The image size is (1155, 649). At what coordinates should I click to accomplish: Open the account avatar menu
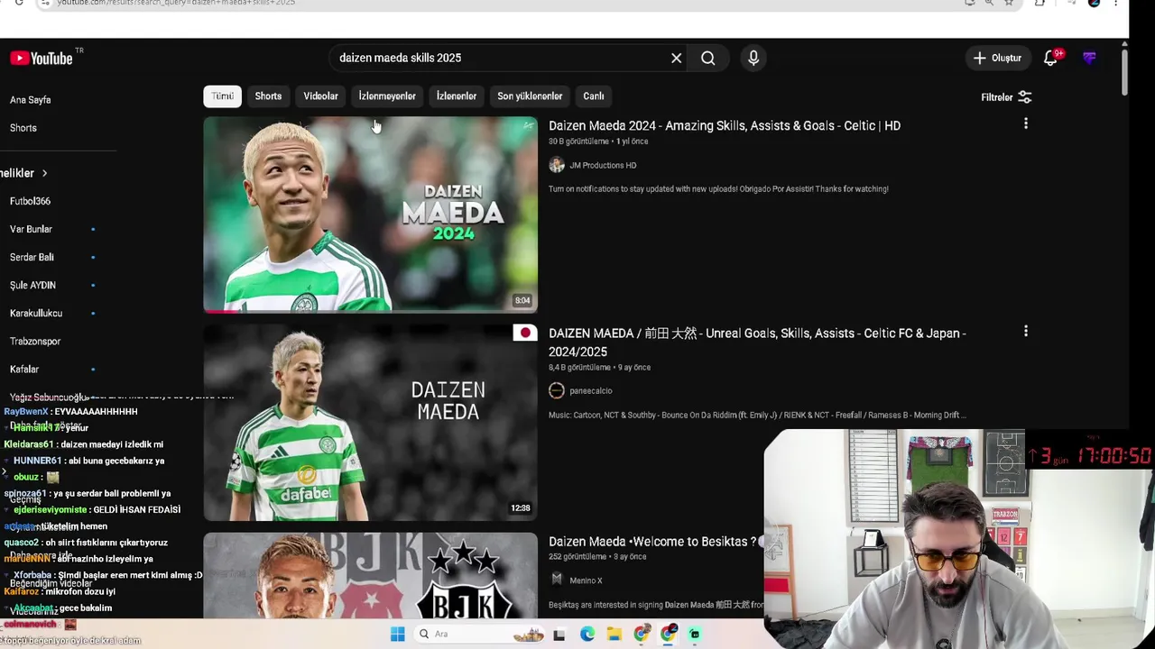1089,58
